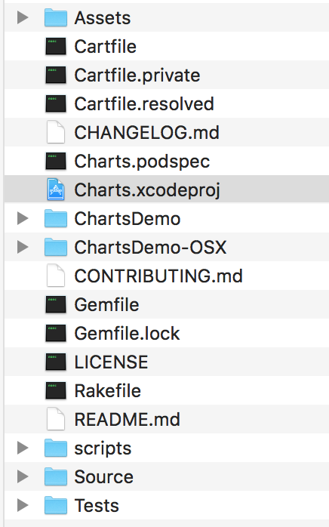
Task: Click the Assets folder icon
Action: [56, 17]
